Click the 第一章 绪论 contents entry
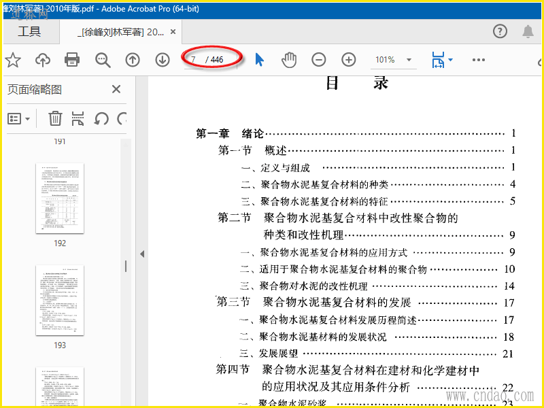This screenshot has width=544, height=408. coord(355,133)
